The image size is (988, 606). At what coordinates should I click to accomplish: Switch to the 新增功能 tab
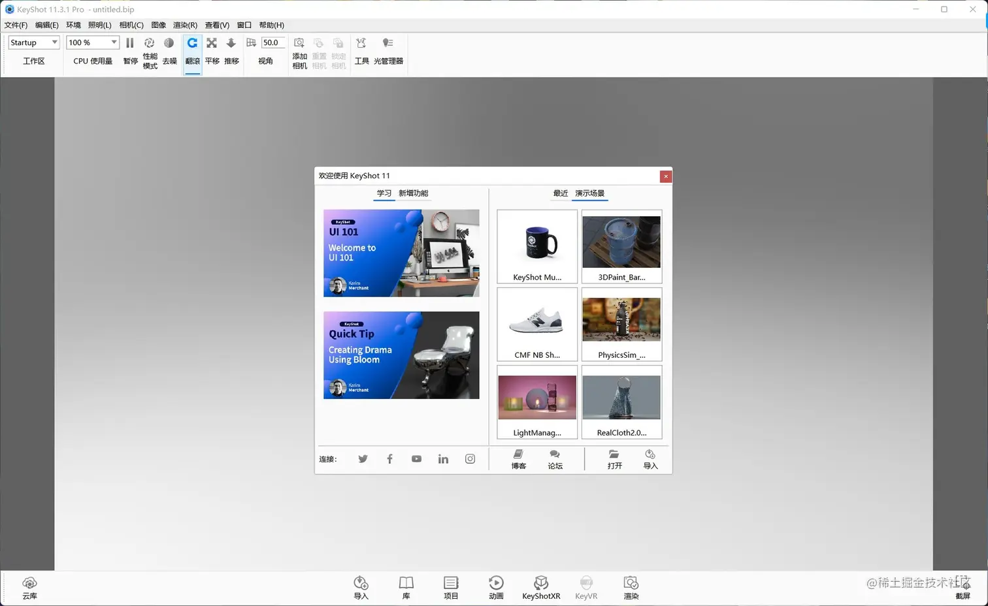tap(413, 193)
